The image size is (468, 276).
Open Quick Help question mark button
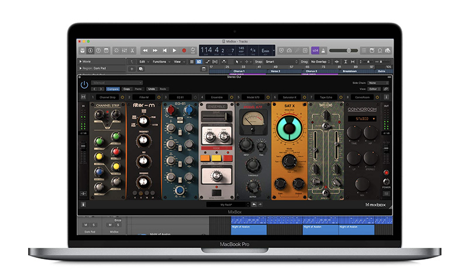point(98,51)
